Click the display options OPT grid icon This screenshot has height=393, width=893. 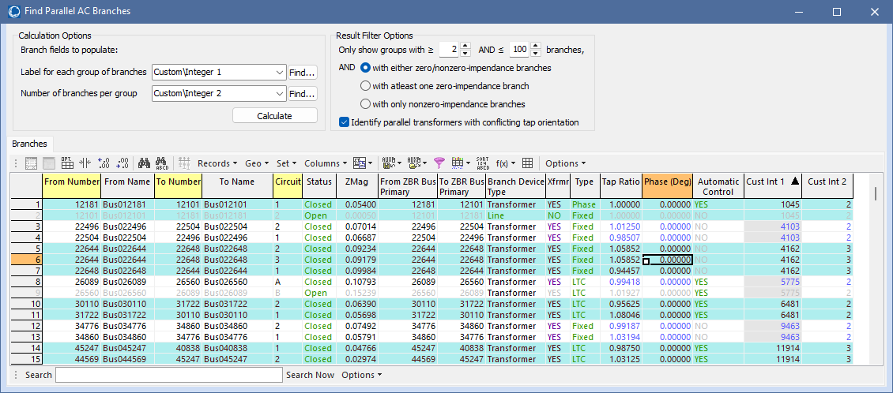[67, 163]
